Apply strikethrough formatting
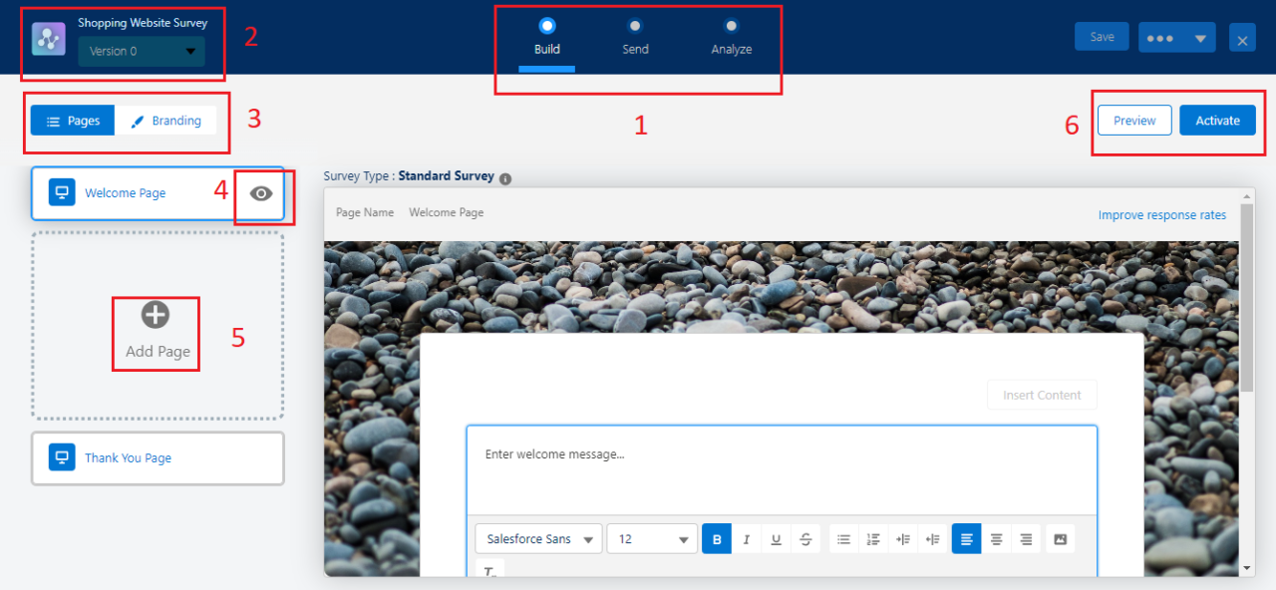The image size is (1276, 590). (x=804, y=538)
